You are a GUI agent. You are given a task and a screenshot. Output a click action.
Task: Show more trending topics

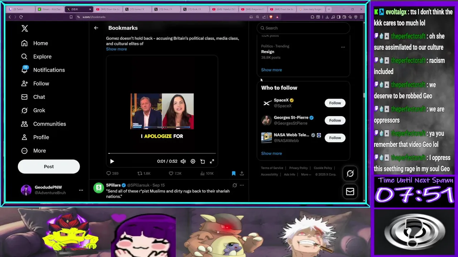(x=271, y=70)
